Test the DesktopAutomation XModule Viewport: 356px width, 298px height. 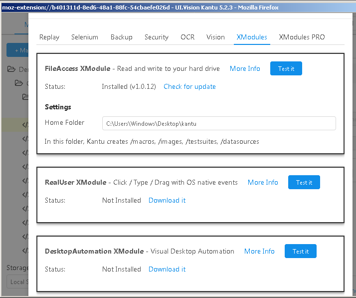click(300, 251)
